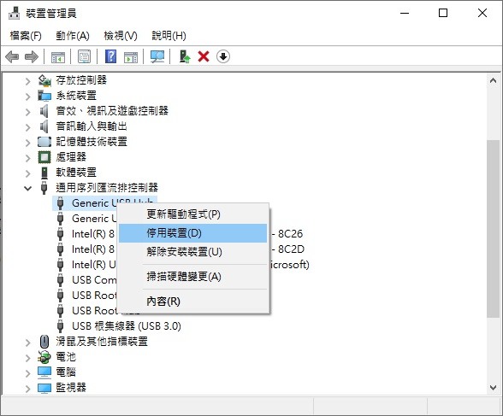This screenshot has width=503, height=416.
Task: Click the Properties sheet toolbar icon
Action: [85, 57]
